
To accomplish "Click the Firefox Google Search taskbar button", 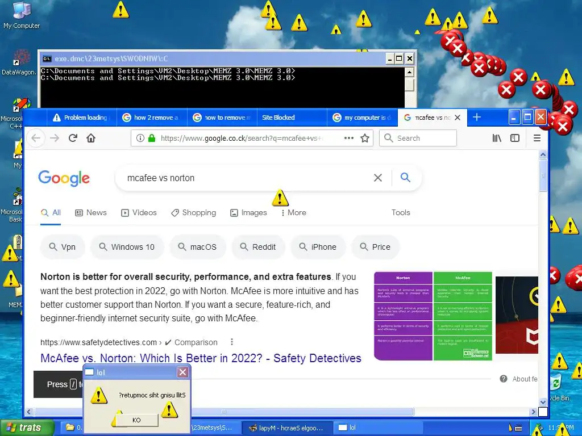I will (288, 427).
